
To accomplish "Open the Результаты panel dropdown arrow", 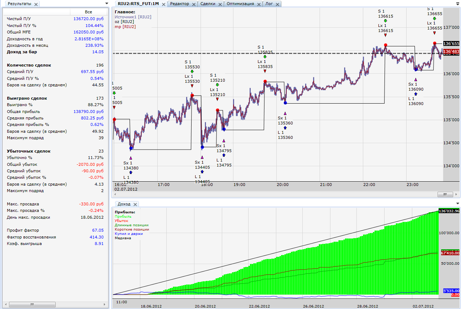I will pos(106,3).
